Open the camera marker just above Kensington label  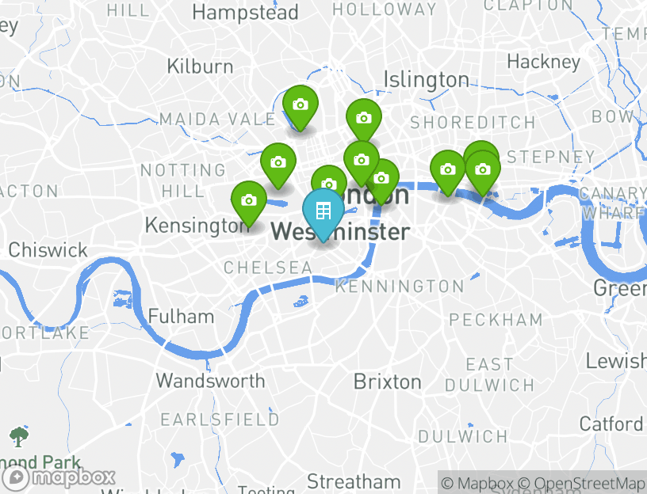tap(249, 203)
